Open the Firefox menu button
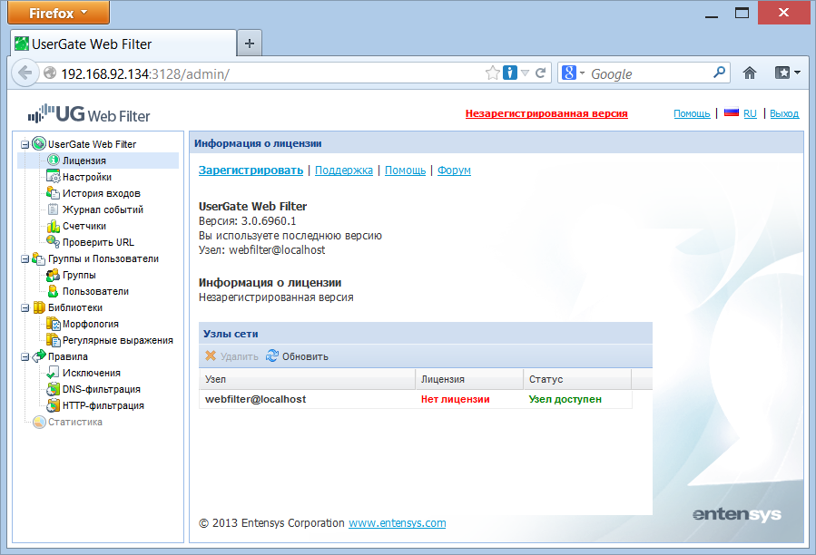Image resolution: width=816 pixels, height=555 pixels. tap(58, 13)
